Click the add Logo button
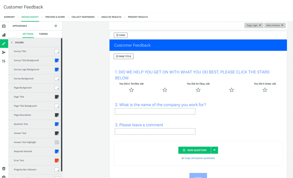Viewport: 293px width, 178px height. pos(121,35)
